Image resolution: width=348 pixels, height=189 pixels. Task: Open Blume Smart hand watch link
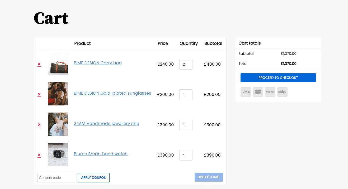101,154
